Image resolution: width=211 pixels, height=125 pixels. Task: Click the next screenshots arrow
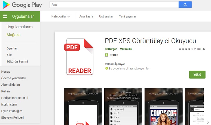tap(208, 122)
